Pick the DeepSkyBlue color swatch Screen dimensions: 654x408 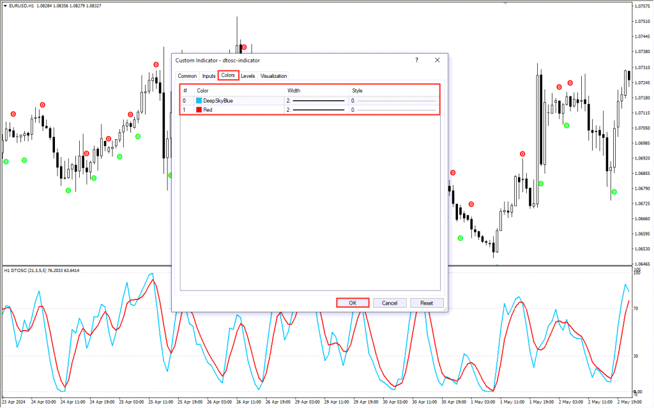(x=199, y=100)
